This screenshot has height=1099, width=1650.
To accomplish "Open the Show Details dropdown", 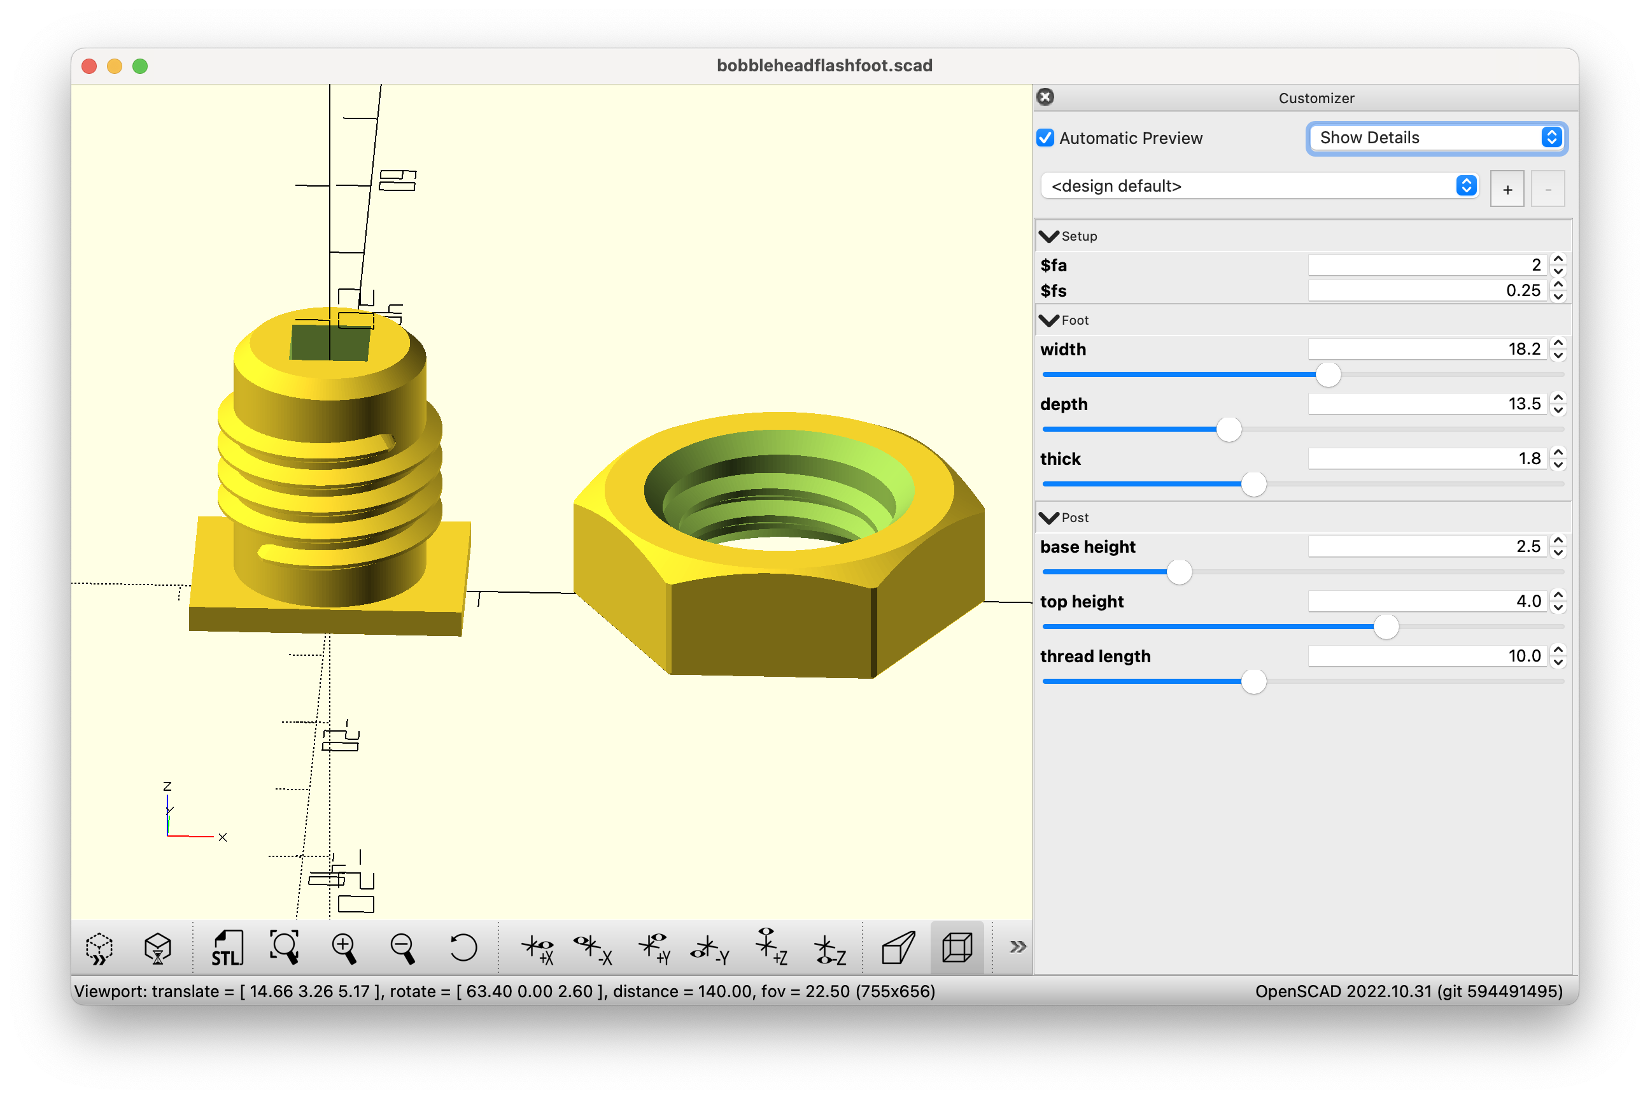I will pos(1436,138).
